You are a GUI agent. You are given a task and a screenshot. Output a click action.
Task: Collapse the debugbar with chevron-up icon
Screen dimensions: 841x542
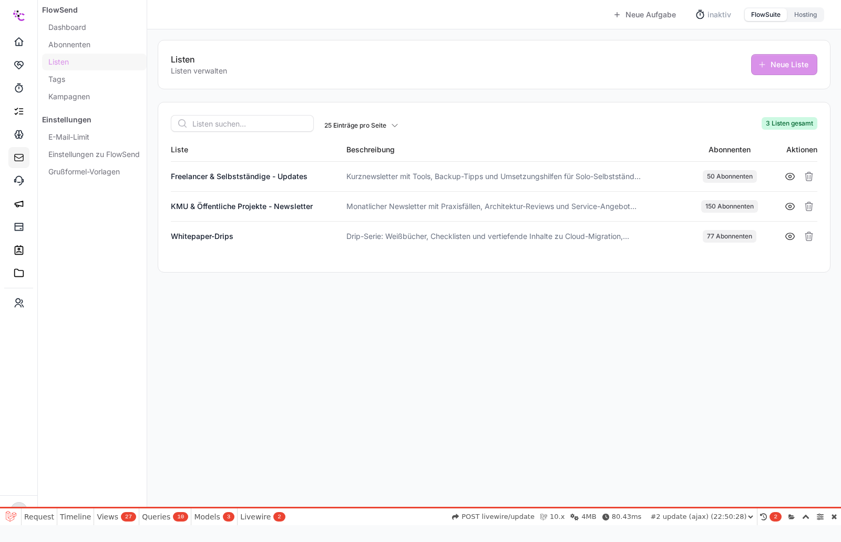point(806,517)
